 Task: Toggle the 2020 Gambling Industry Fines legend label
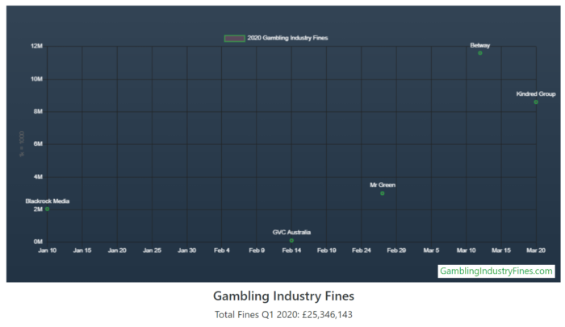click(287, 38)
